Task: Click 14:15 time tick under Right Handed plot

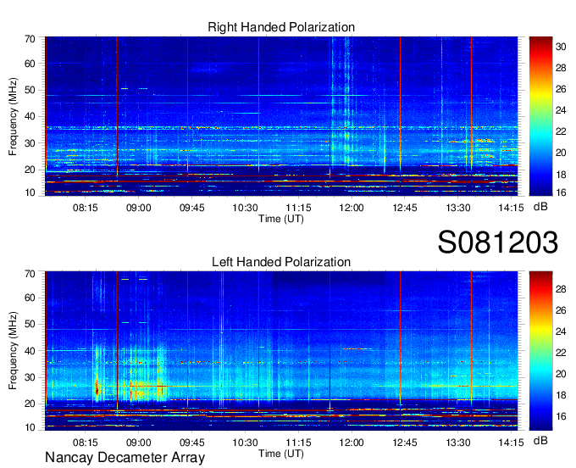Action: [511, 208]
